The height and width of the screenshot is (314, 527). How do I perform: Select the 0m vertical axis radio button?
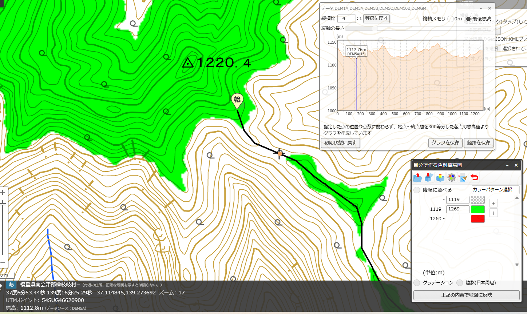pos(451,19)
